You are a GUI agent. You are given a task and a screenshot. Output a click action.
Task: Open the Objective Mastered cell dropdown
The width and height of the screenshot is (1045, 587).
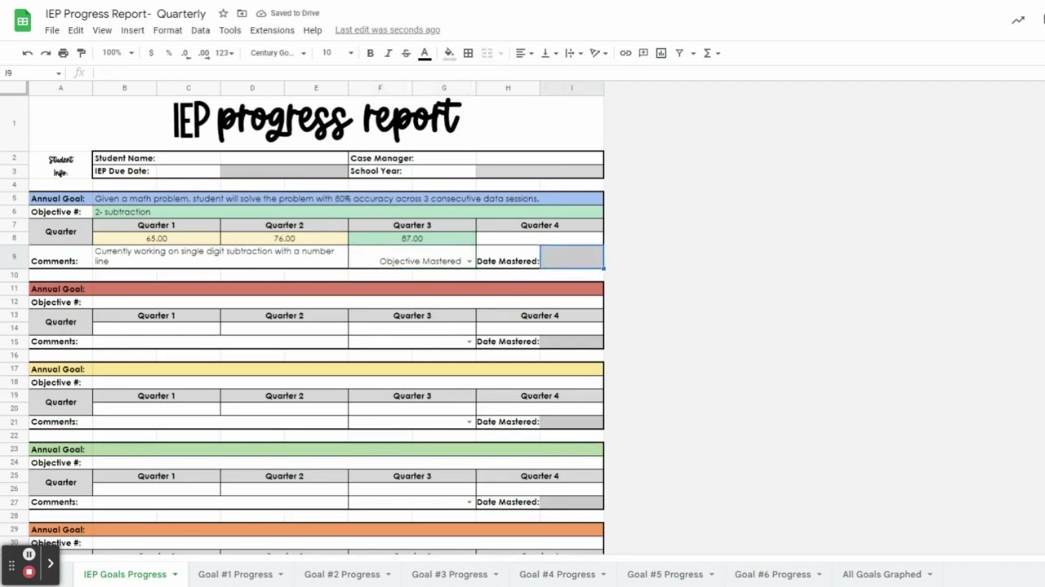(x=469, y=262)
